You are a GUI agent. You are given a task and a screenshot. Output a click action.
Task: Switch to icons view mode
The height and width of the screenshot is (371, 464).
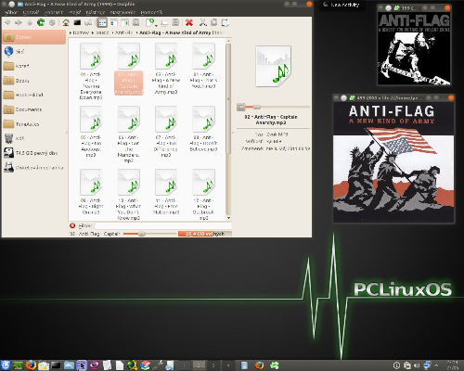(102, 22)
